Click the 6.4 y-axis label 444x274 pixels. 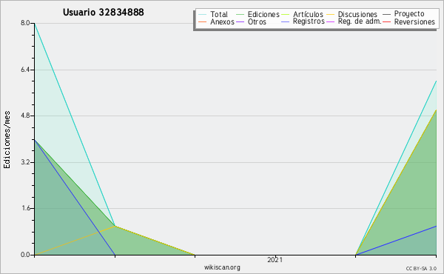point(25,70)
